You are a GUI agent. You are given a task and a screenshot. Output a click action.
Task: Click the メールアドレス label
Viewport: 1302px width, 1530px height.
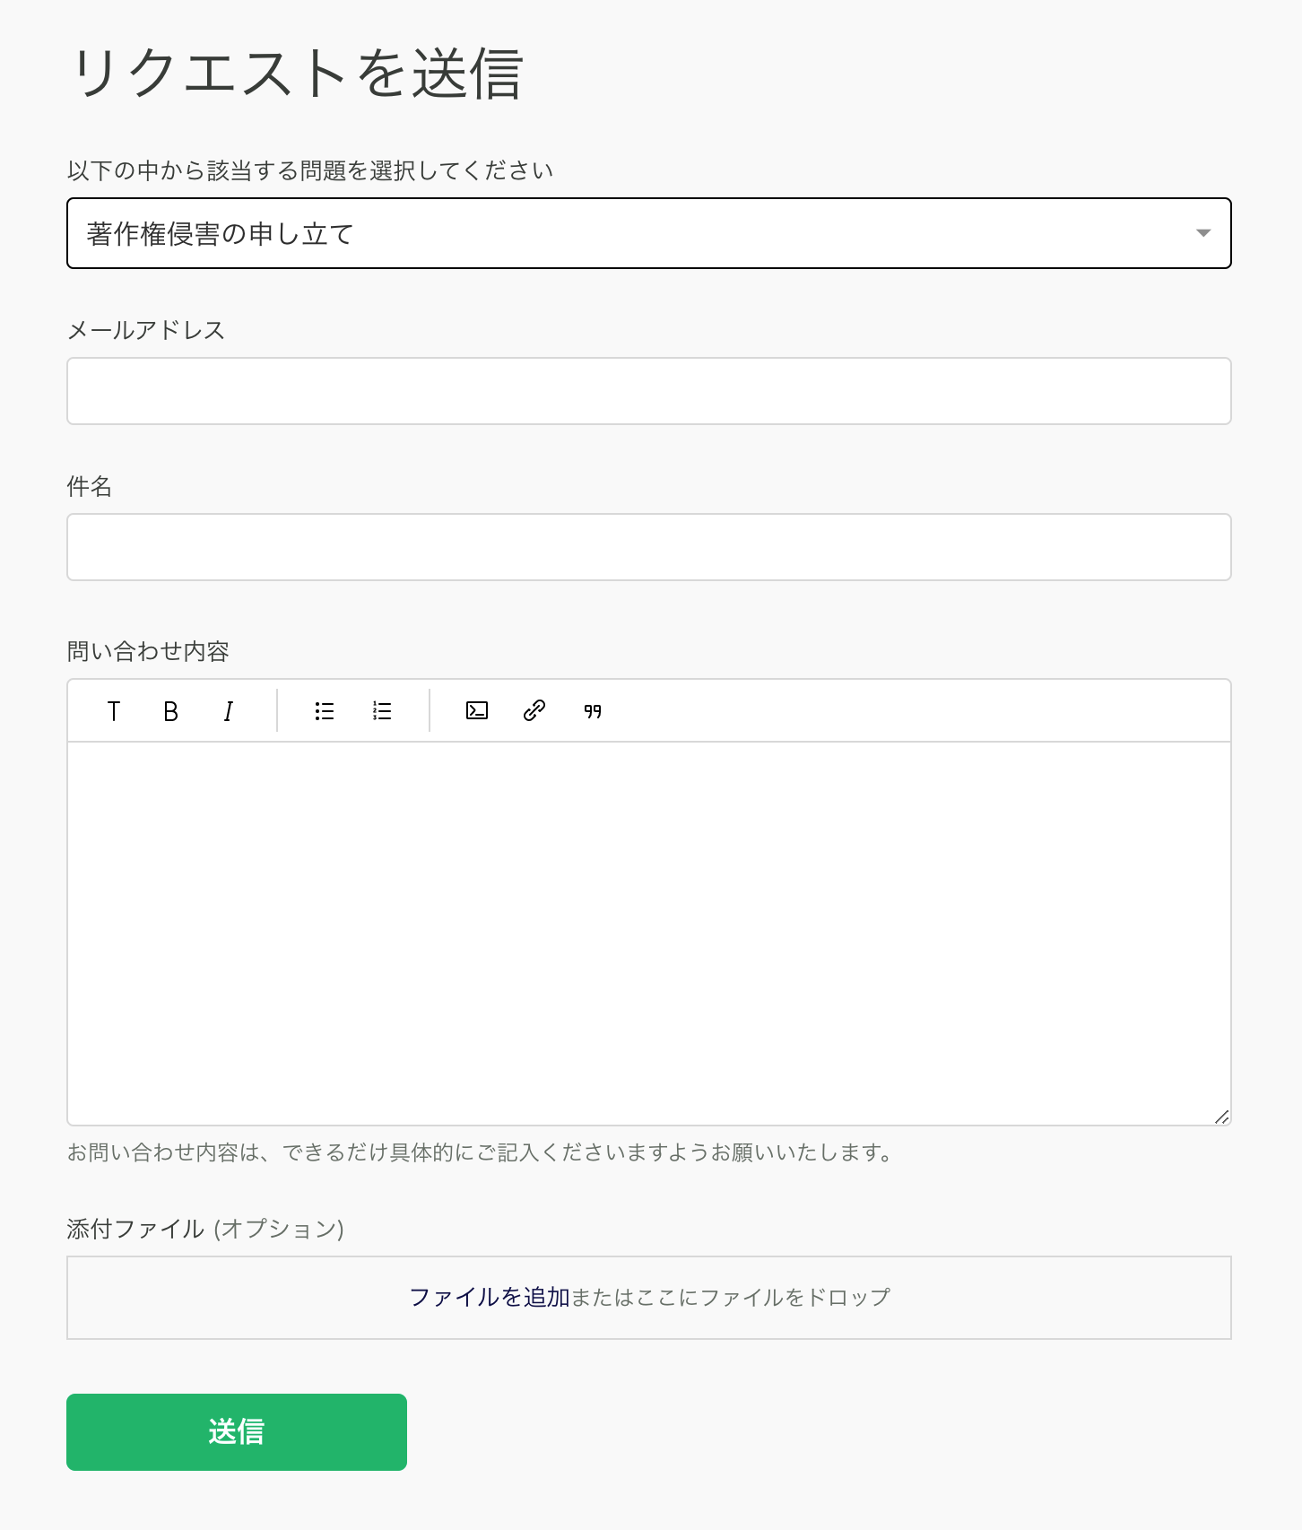[x=146, y=330]
